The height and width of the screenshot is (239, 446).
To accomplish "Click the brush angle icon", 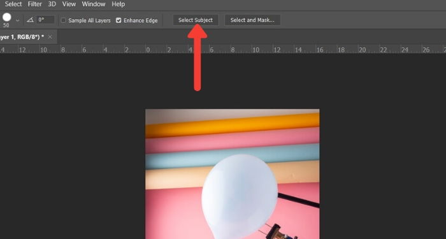I will 30,20.
